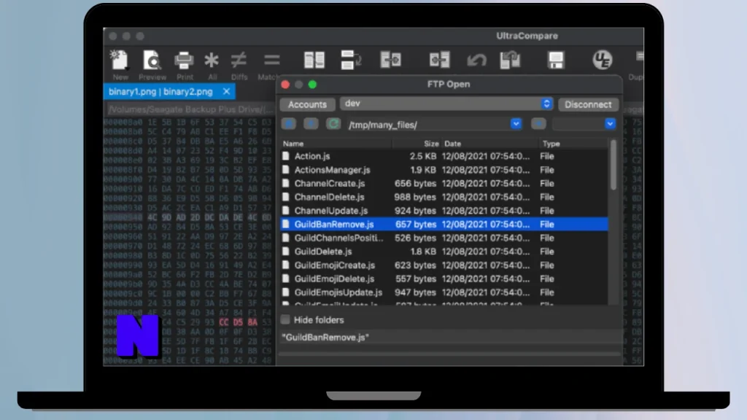Screen dimensions: 747x420
Task: Expand the /tmp/many_files/ path dropdown
Action: tap(516, 124)
